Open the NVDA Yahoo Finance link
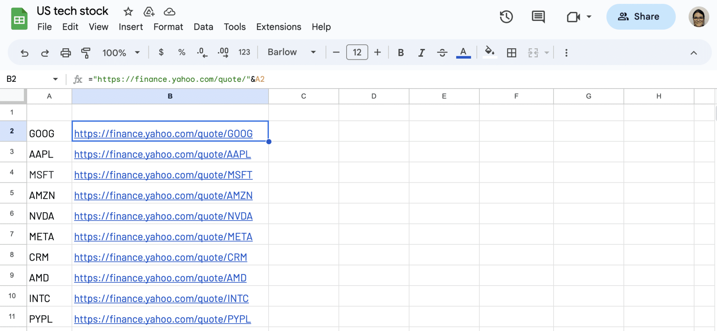Viewport: 717px width, 331px height. (x=163, y=216)
